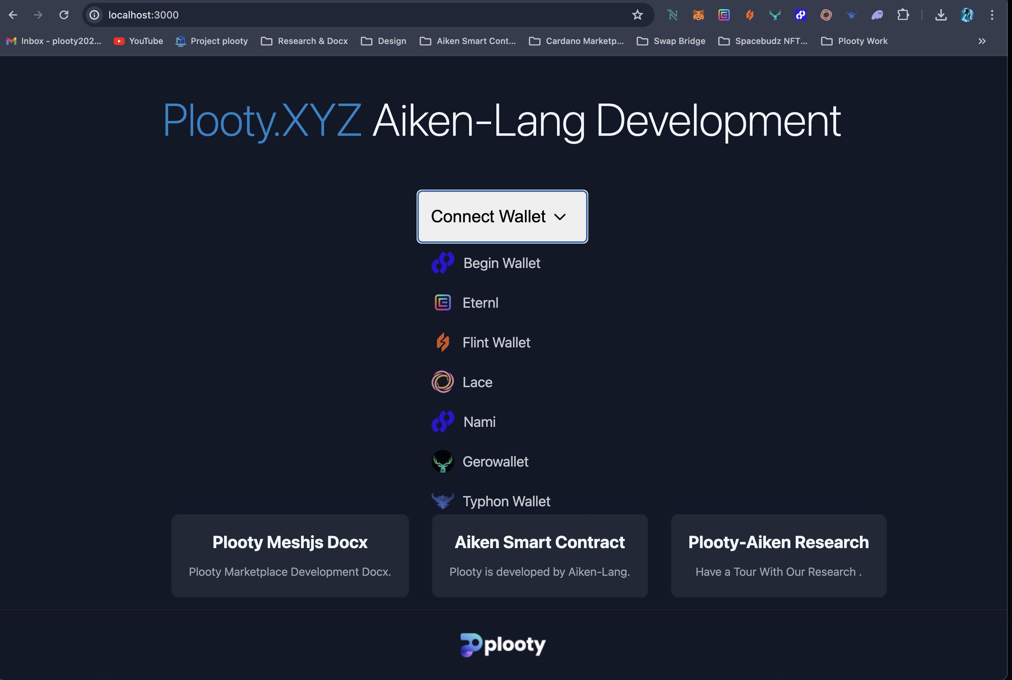Screen dimensions: 1012x680
Task: Click the plooty footer logo
Action: (x=503, y=645)
